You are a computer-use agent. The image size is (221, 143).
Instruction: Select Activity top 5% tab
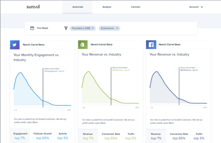[x=63, y=136]
